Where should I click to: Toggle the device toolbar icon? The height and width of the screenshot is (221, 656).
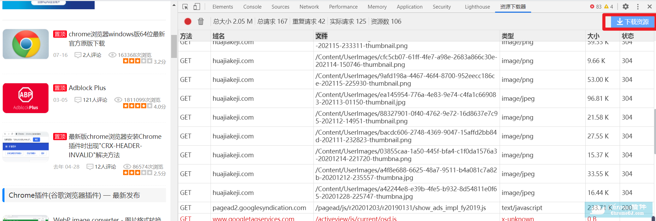pyautogui.click(x=196, y=7)
